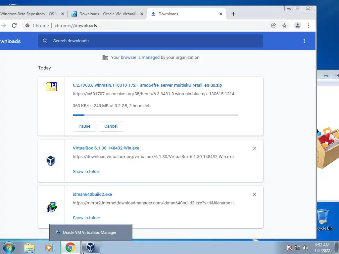Click the zip file icon
The height and width of the screenshot is (254, 339).
click(51, 87)
